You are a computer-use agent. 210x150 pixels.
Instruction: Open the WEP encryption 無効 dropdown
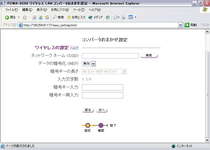pyautogui.click(x=89, y=64)
